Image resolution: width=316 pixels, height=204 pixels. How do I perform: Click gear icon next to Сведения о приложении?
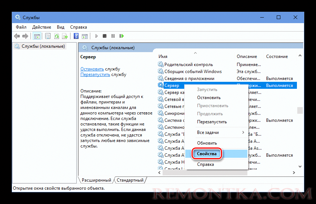click(x=160, y=79)
